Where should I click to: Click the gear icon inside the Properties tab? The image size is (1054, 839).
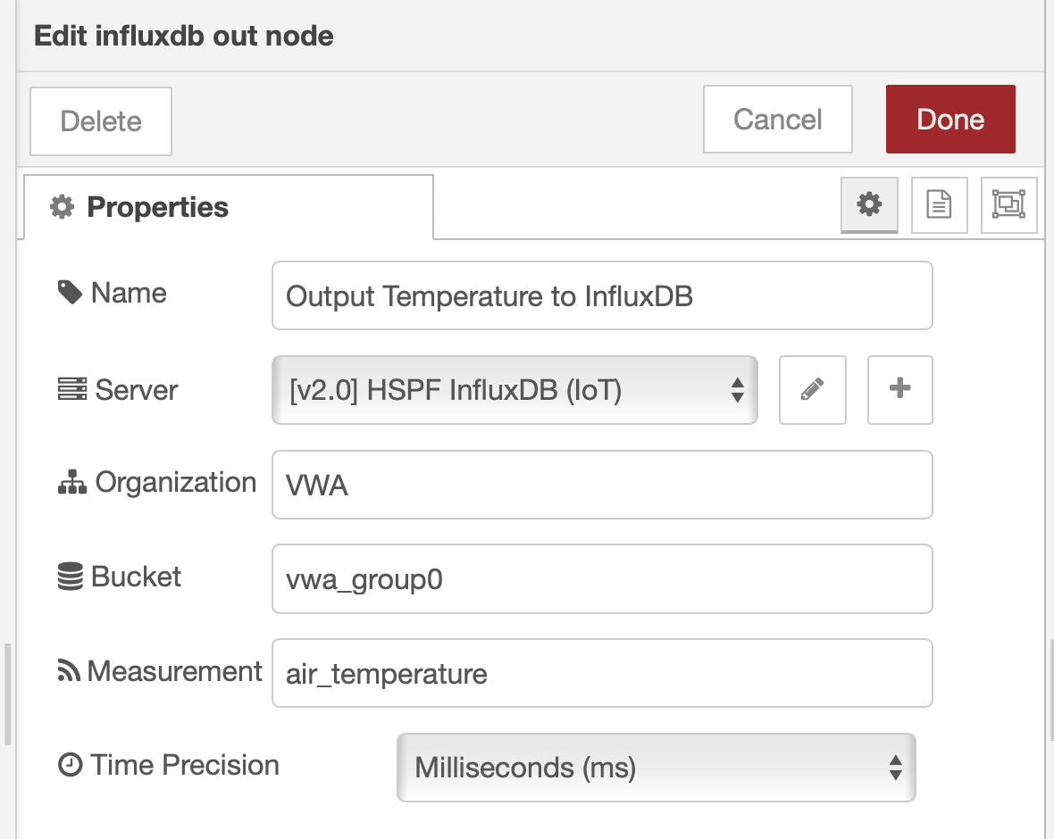[61, 206]
